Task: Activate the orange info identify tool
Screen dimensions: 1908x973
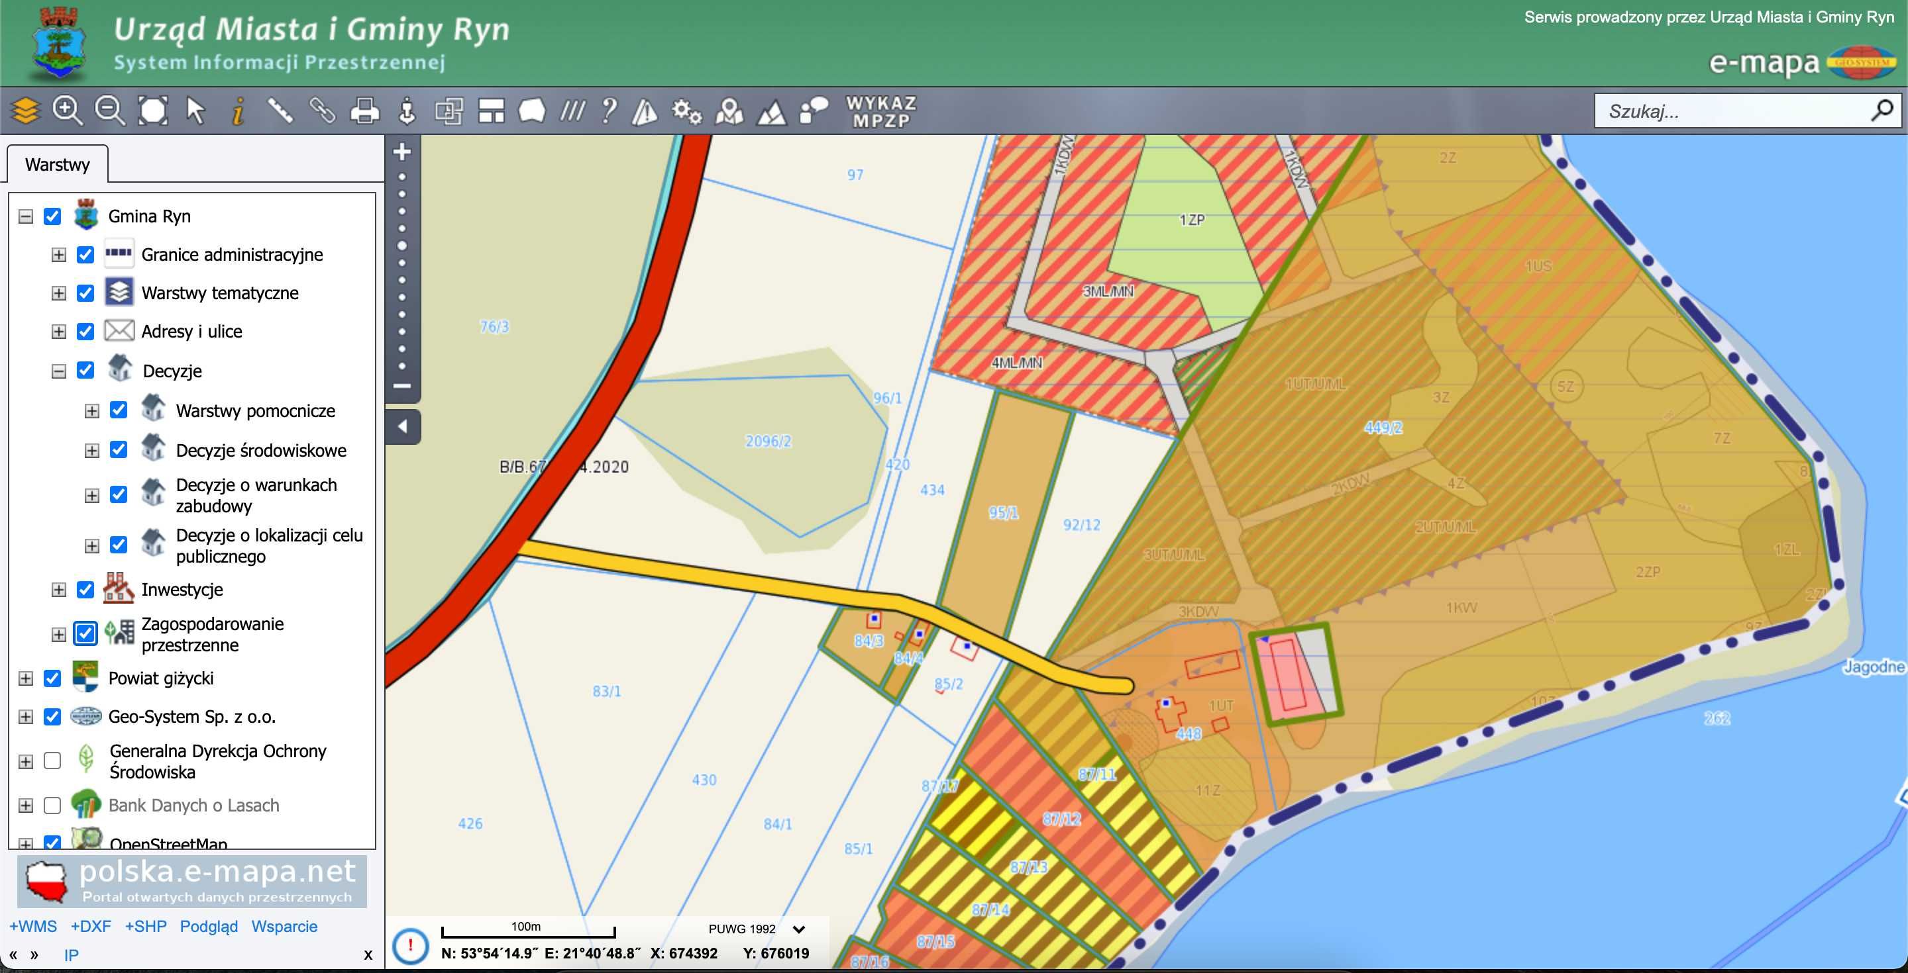Action: click(x=238, y=112)
